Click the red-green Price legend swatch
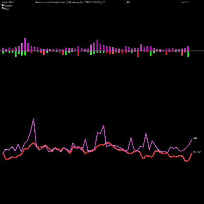The height and width of the screenshot is (204, 204). click(x=2, y=9)
